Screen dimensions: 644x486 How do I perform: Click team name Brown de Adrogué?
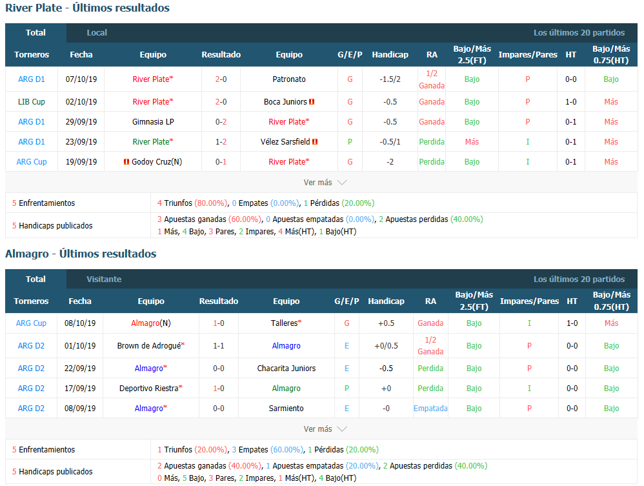click(149, 346)
